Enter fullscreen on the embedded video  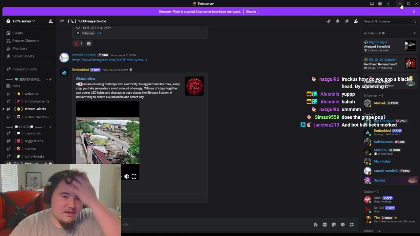point(134,177)
